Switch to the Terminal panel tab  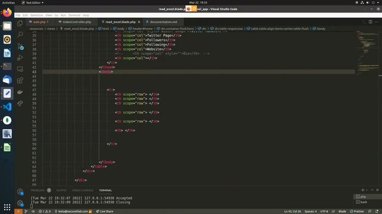coord(105,190)
